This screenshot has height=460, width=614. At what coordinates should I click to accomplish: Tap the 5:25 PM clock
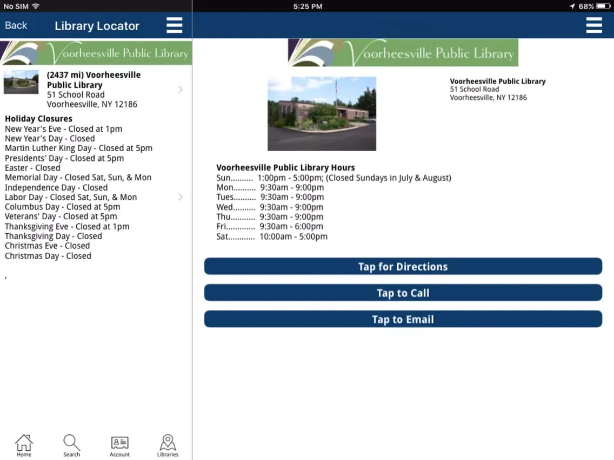308,6
